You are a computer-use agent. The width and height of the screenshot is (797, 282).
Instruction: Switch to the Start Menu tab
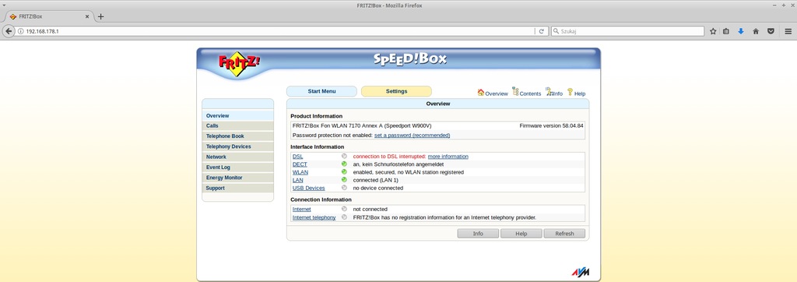click(321, 91)
